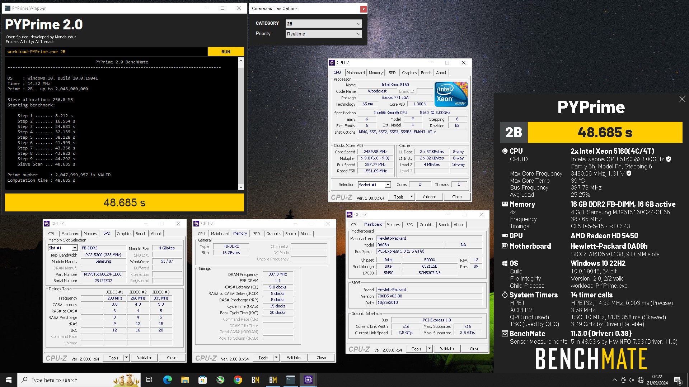Expand Tools arrow in CPU-Z processor window
This screenshot has height=387, width=689.
coord(412,197)
